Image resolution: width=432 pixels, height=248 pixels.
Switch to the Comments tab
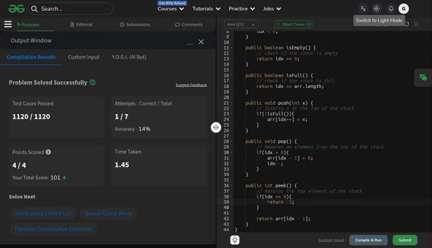tap(189, 25)
